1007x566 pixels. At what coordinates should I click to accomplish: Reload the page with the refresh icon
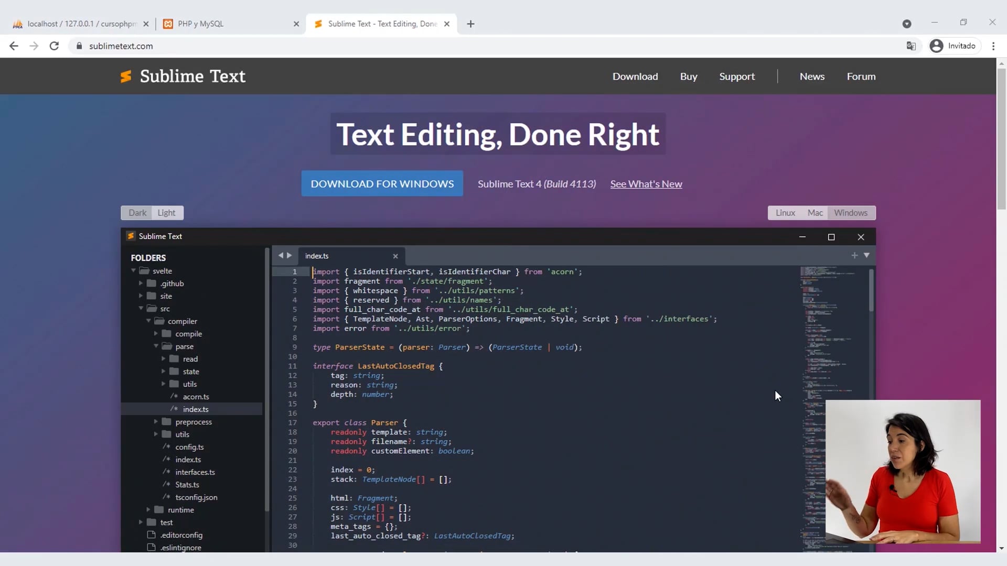coord(54,46)
